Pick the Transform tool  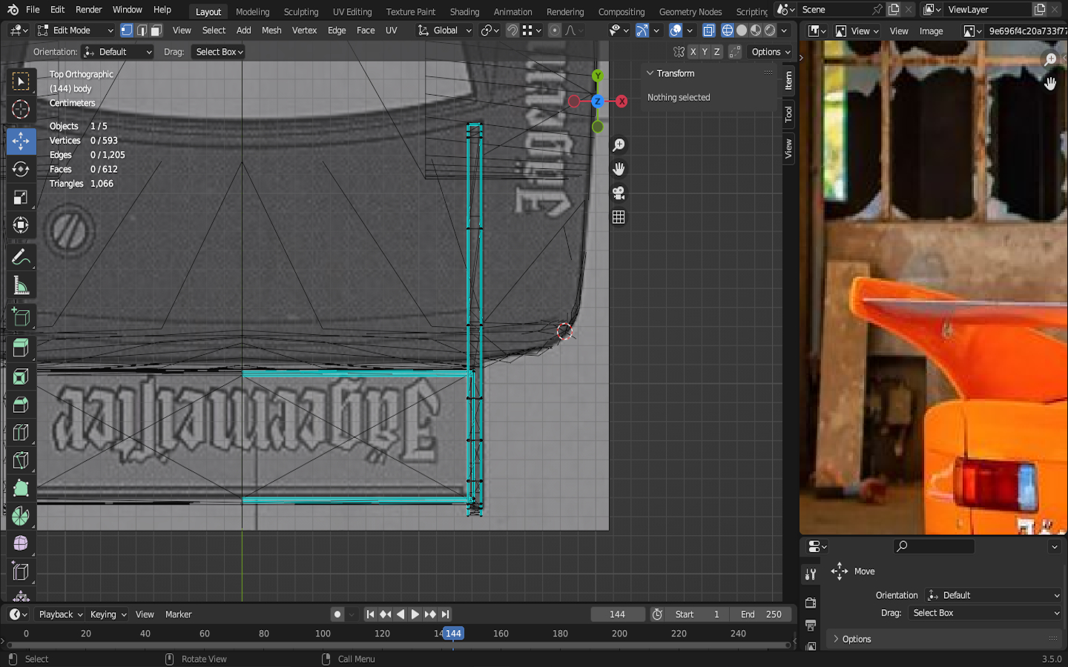click(21, 225)
